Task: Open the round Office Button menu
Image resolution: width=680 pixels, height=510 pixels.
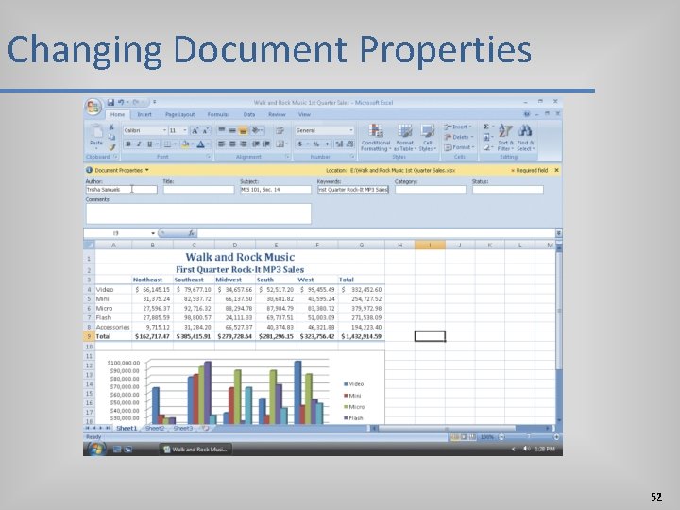Action: point(93,107)
